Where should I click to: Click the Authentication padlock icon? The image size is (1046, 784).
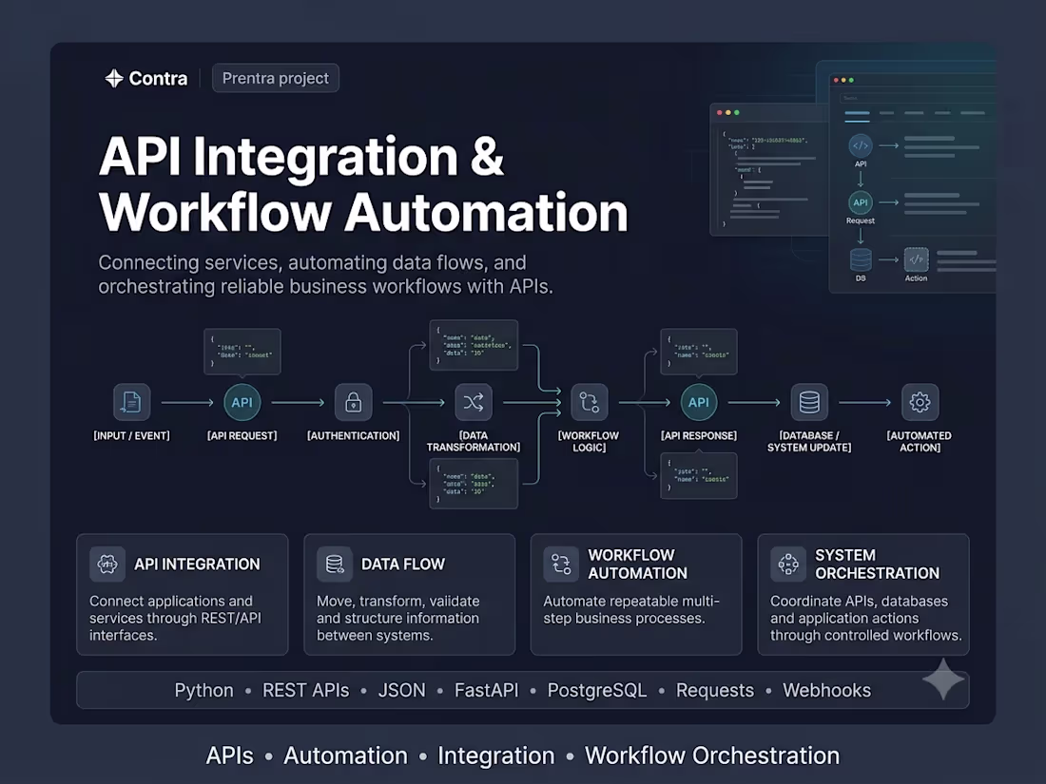[353, 402]
